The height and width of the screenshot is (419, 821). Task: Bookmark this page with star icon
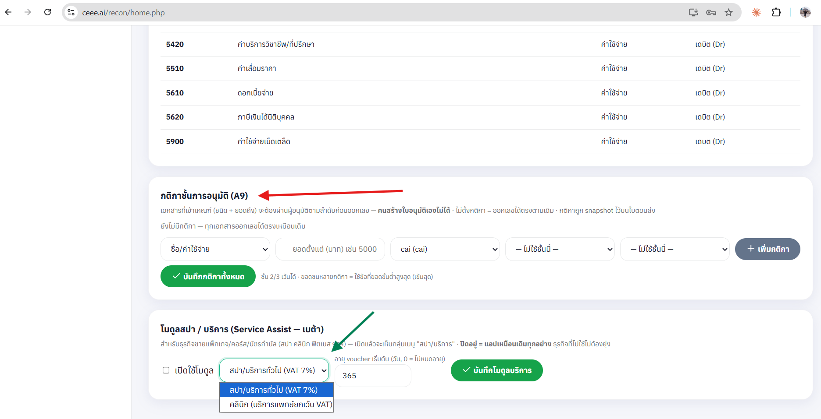(728, 12)
